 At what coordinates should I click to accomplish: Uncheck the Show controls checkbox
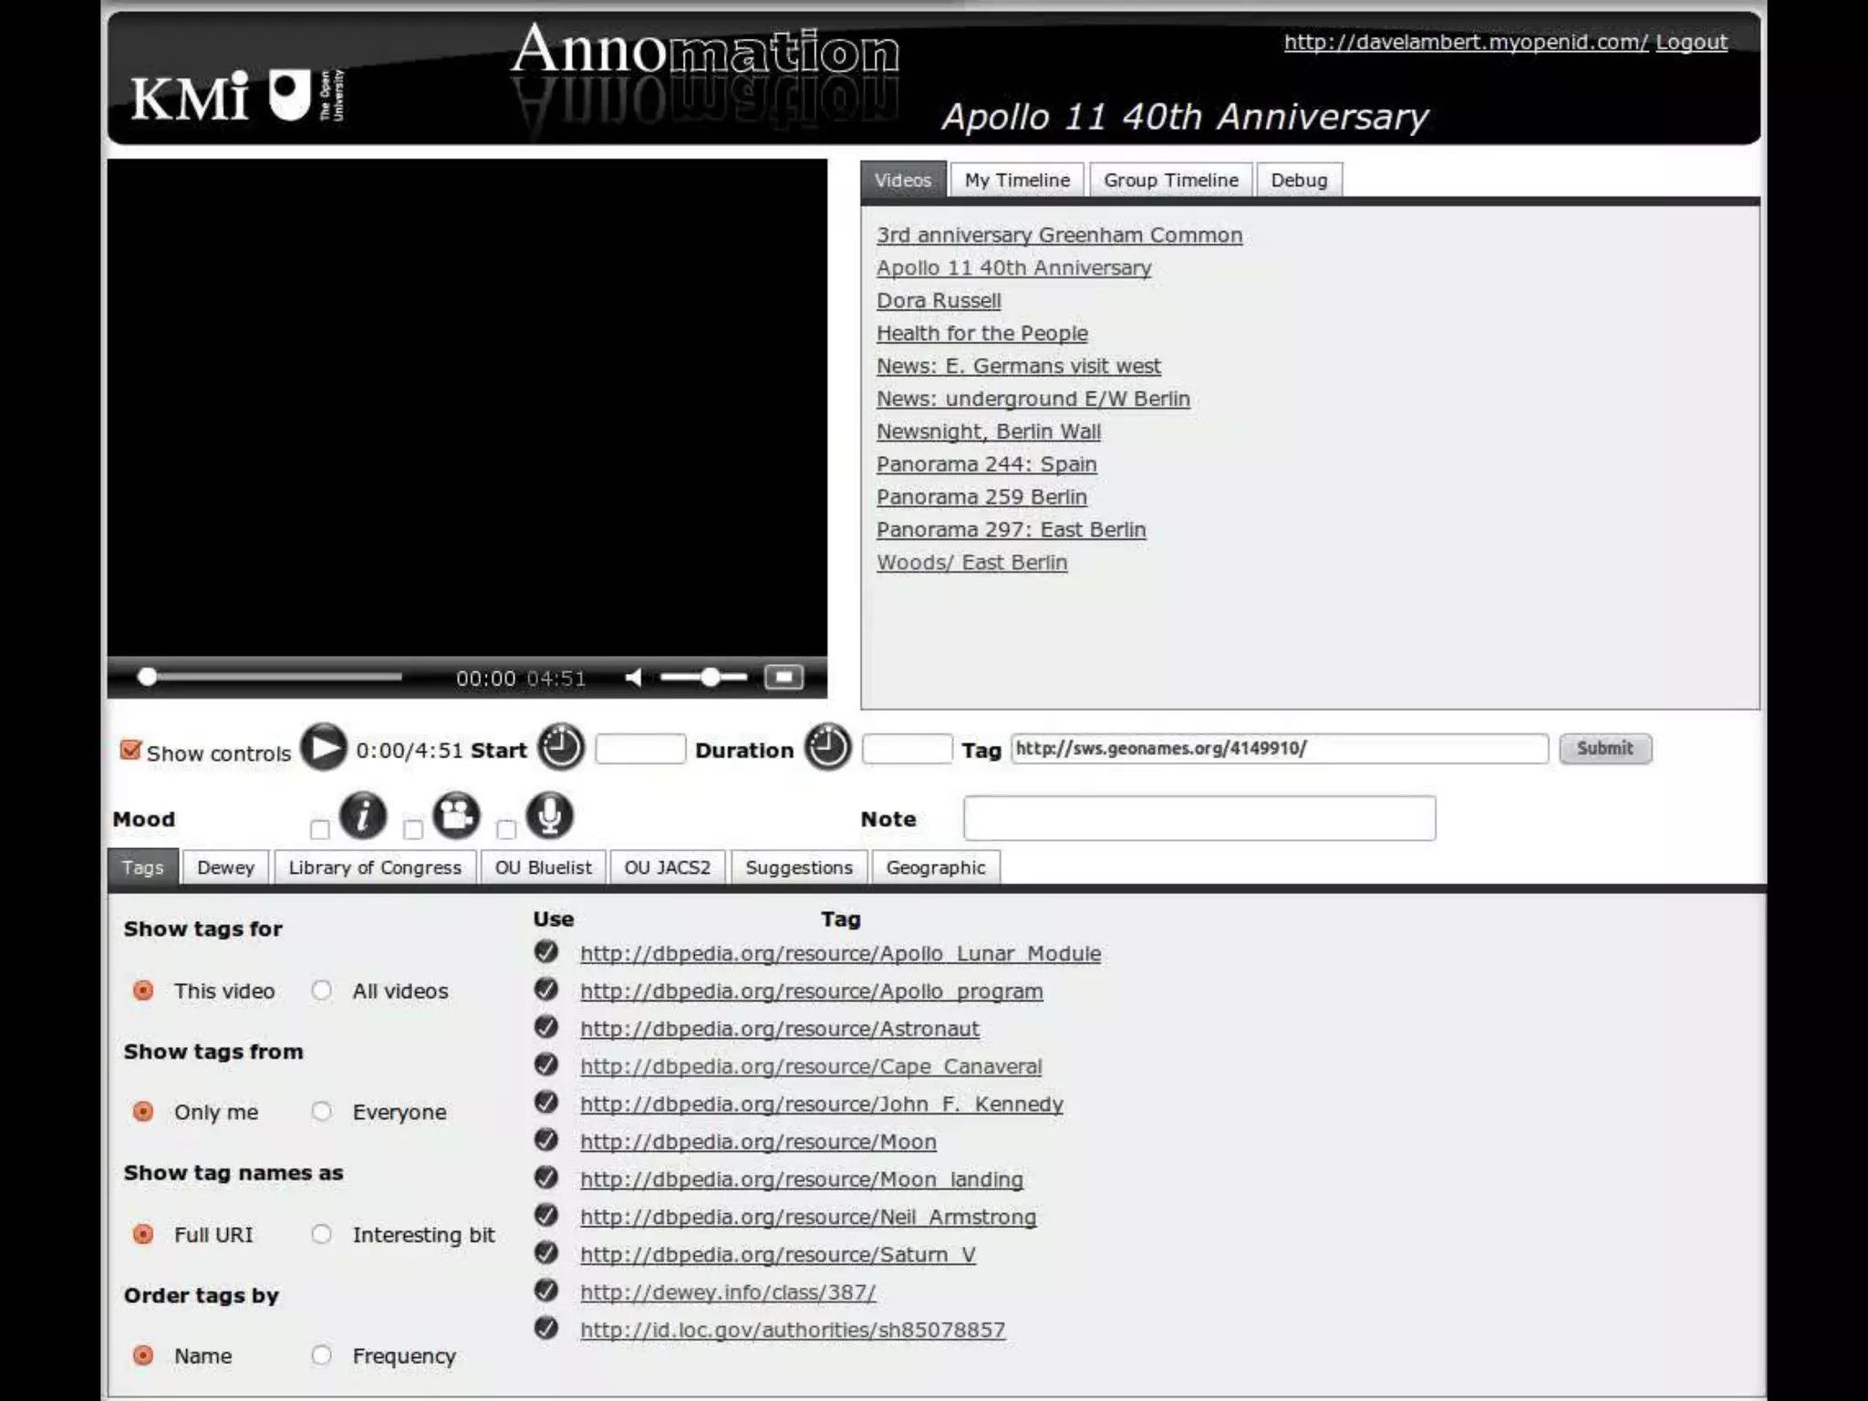(130, 751)
